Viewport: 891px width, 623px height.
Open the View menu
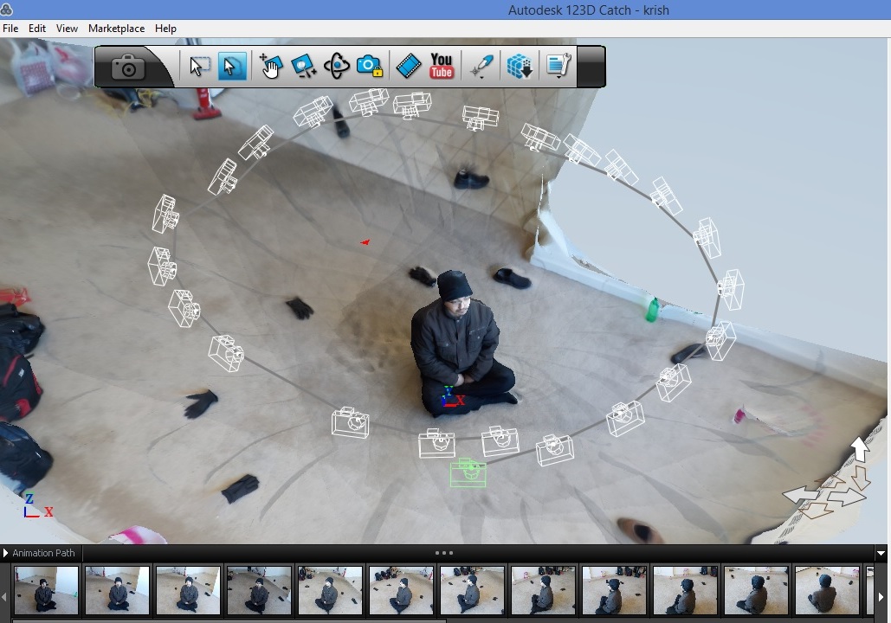tap(67, 29)
